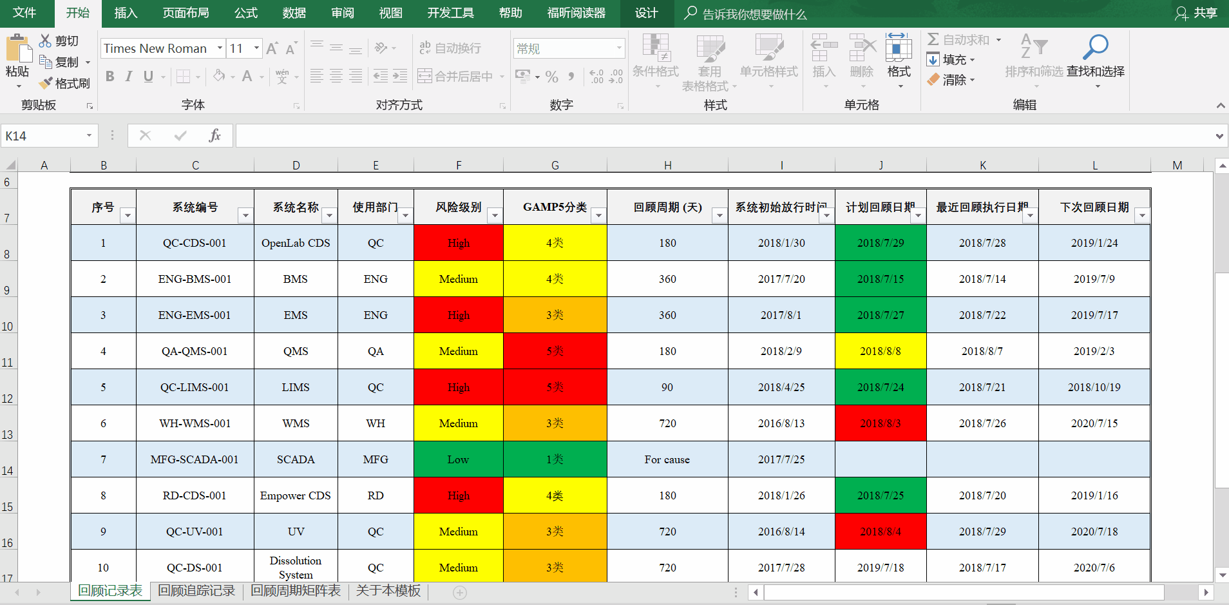The height and width of the screenshot is (605, 1229).
Task: Add a new sheet with plus icon
Action: click(459, 592)
